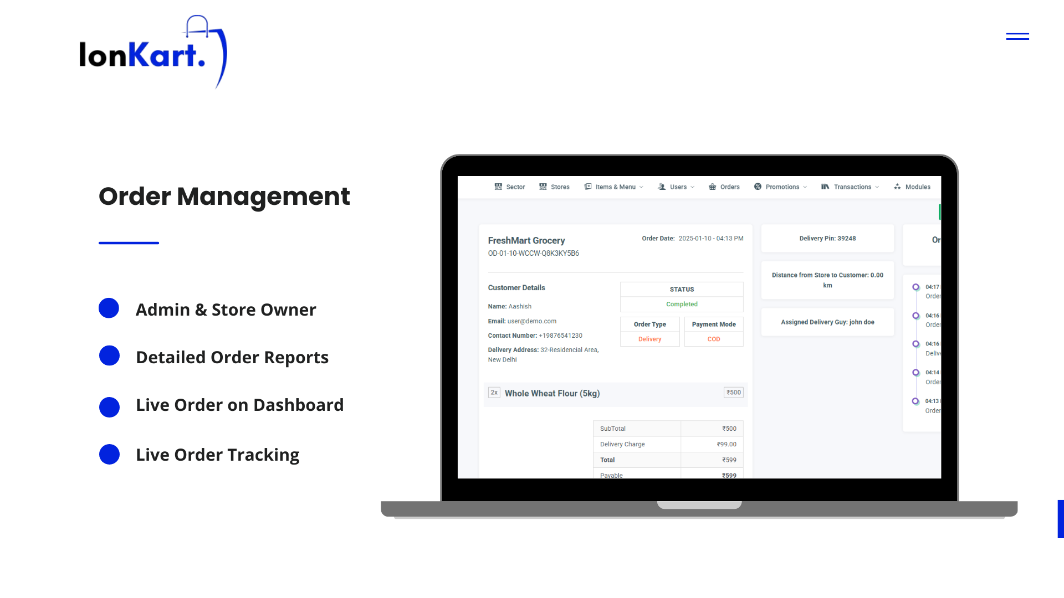Click the IonKart logo link
1064x598 pixels.
pyautogui.click(x=154, y=52)
